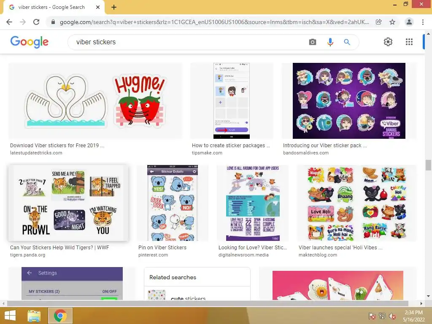Click the Chrome taskbar icon

click(x=60, y=316)
